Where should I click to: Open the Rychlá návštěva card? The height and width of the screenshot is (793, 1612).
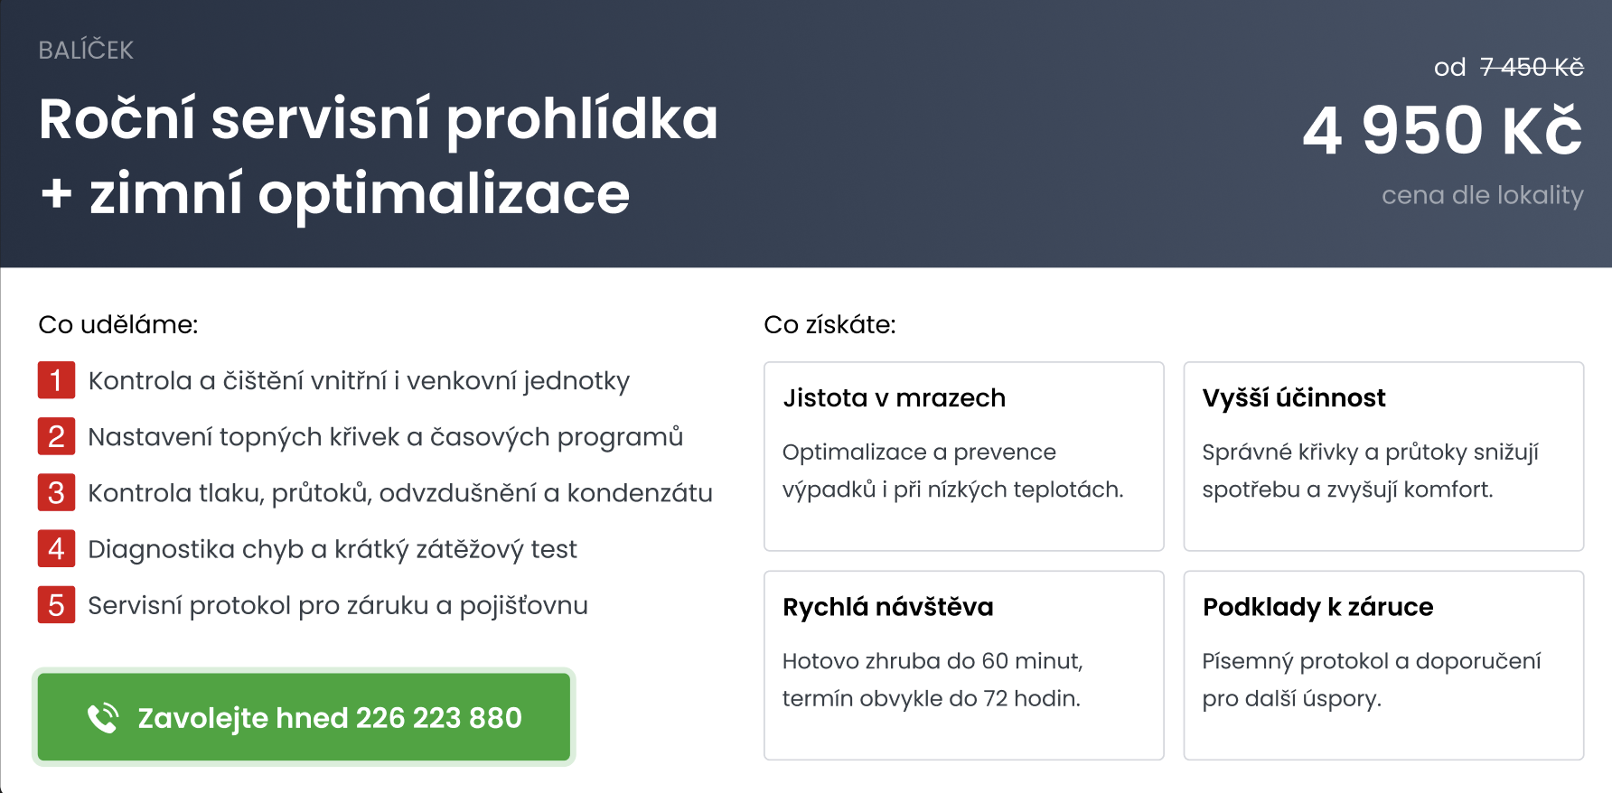click(x=963, y=665)
